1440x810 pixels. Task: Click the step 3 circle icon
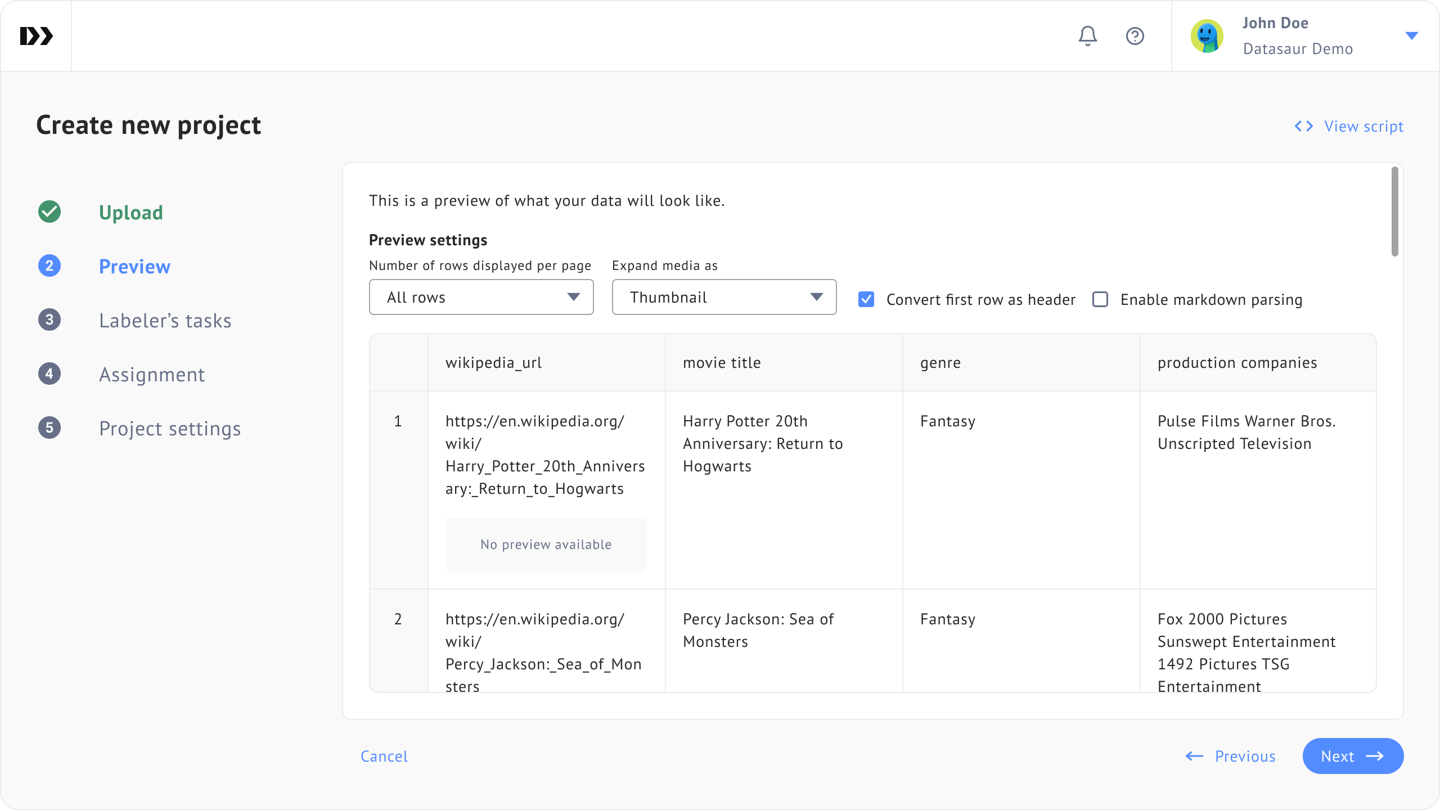click(x=49, y=320)
